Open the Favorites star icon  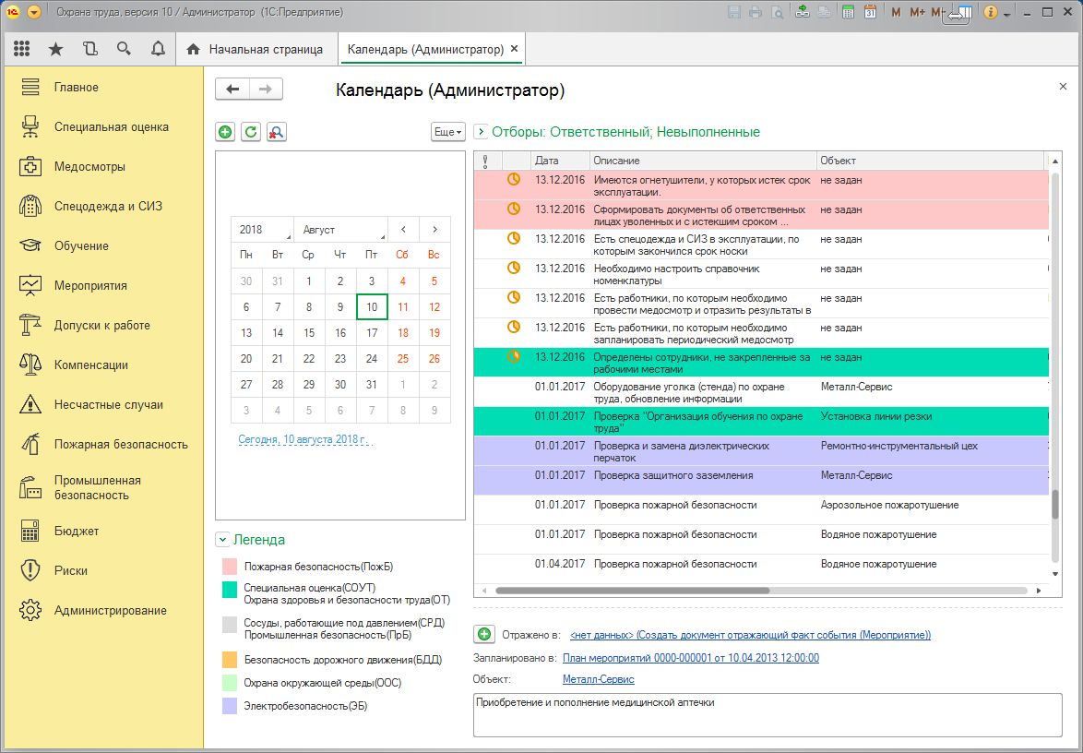click(55, 49)
